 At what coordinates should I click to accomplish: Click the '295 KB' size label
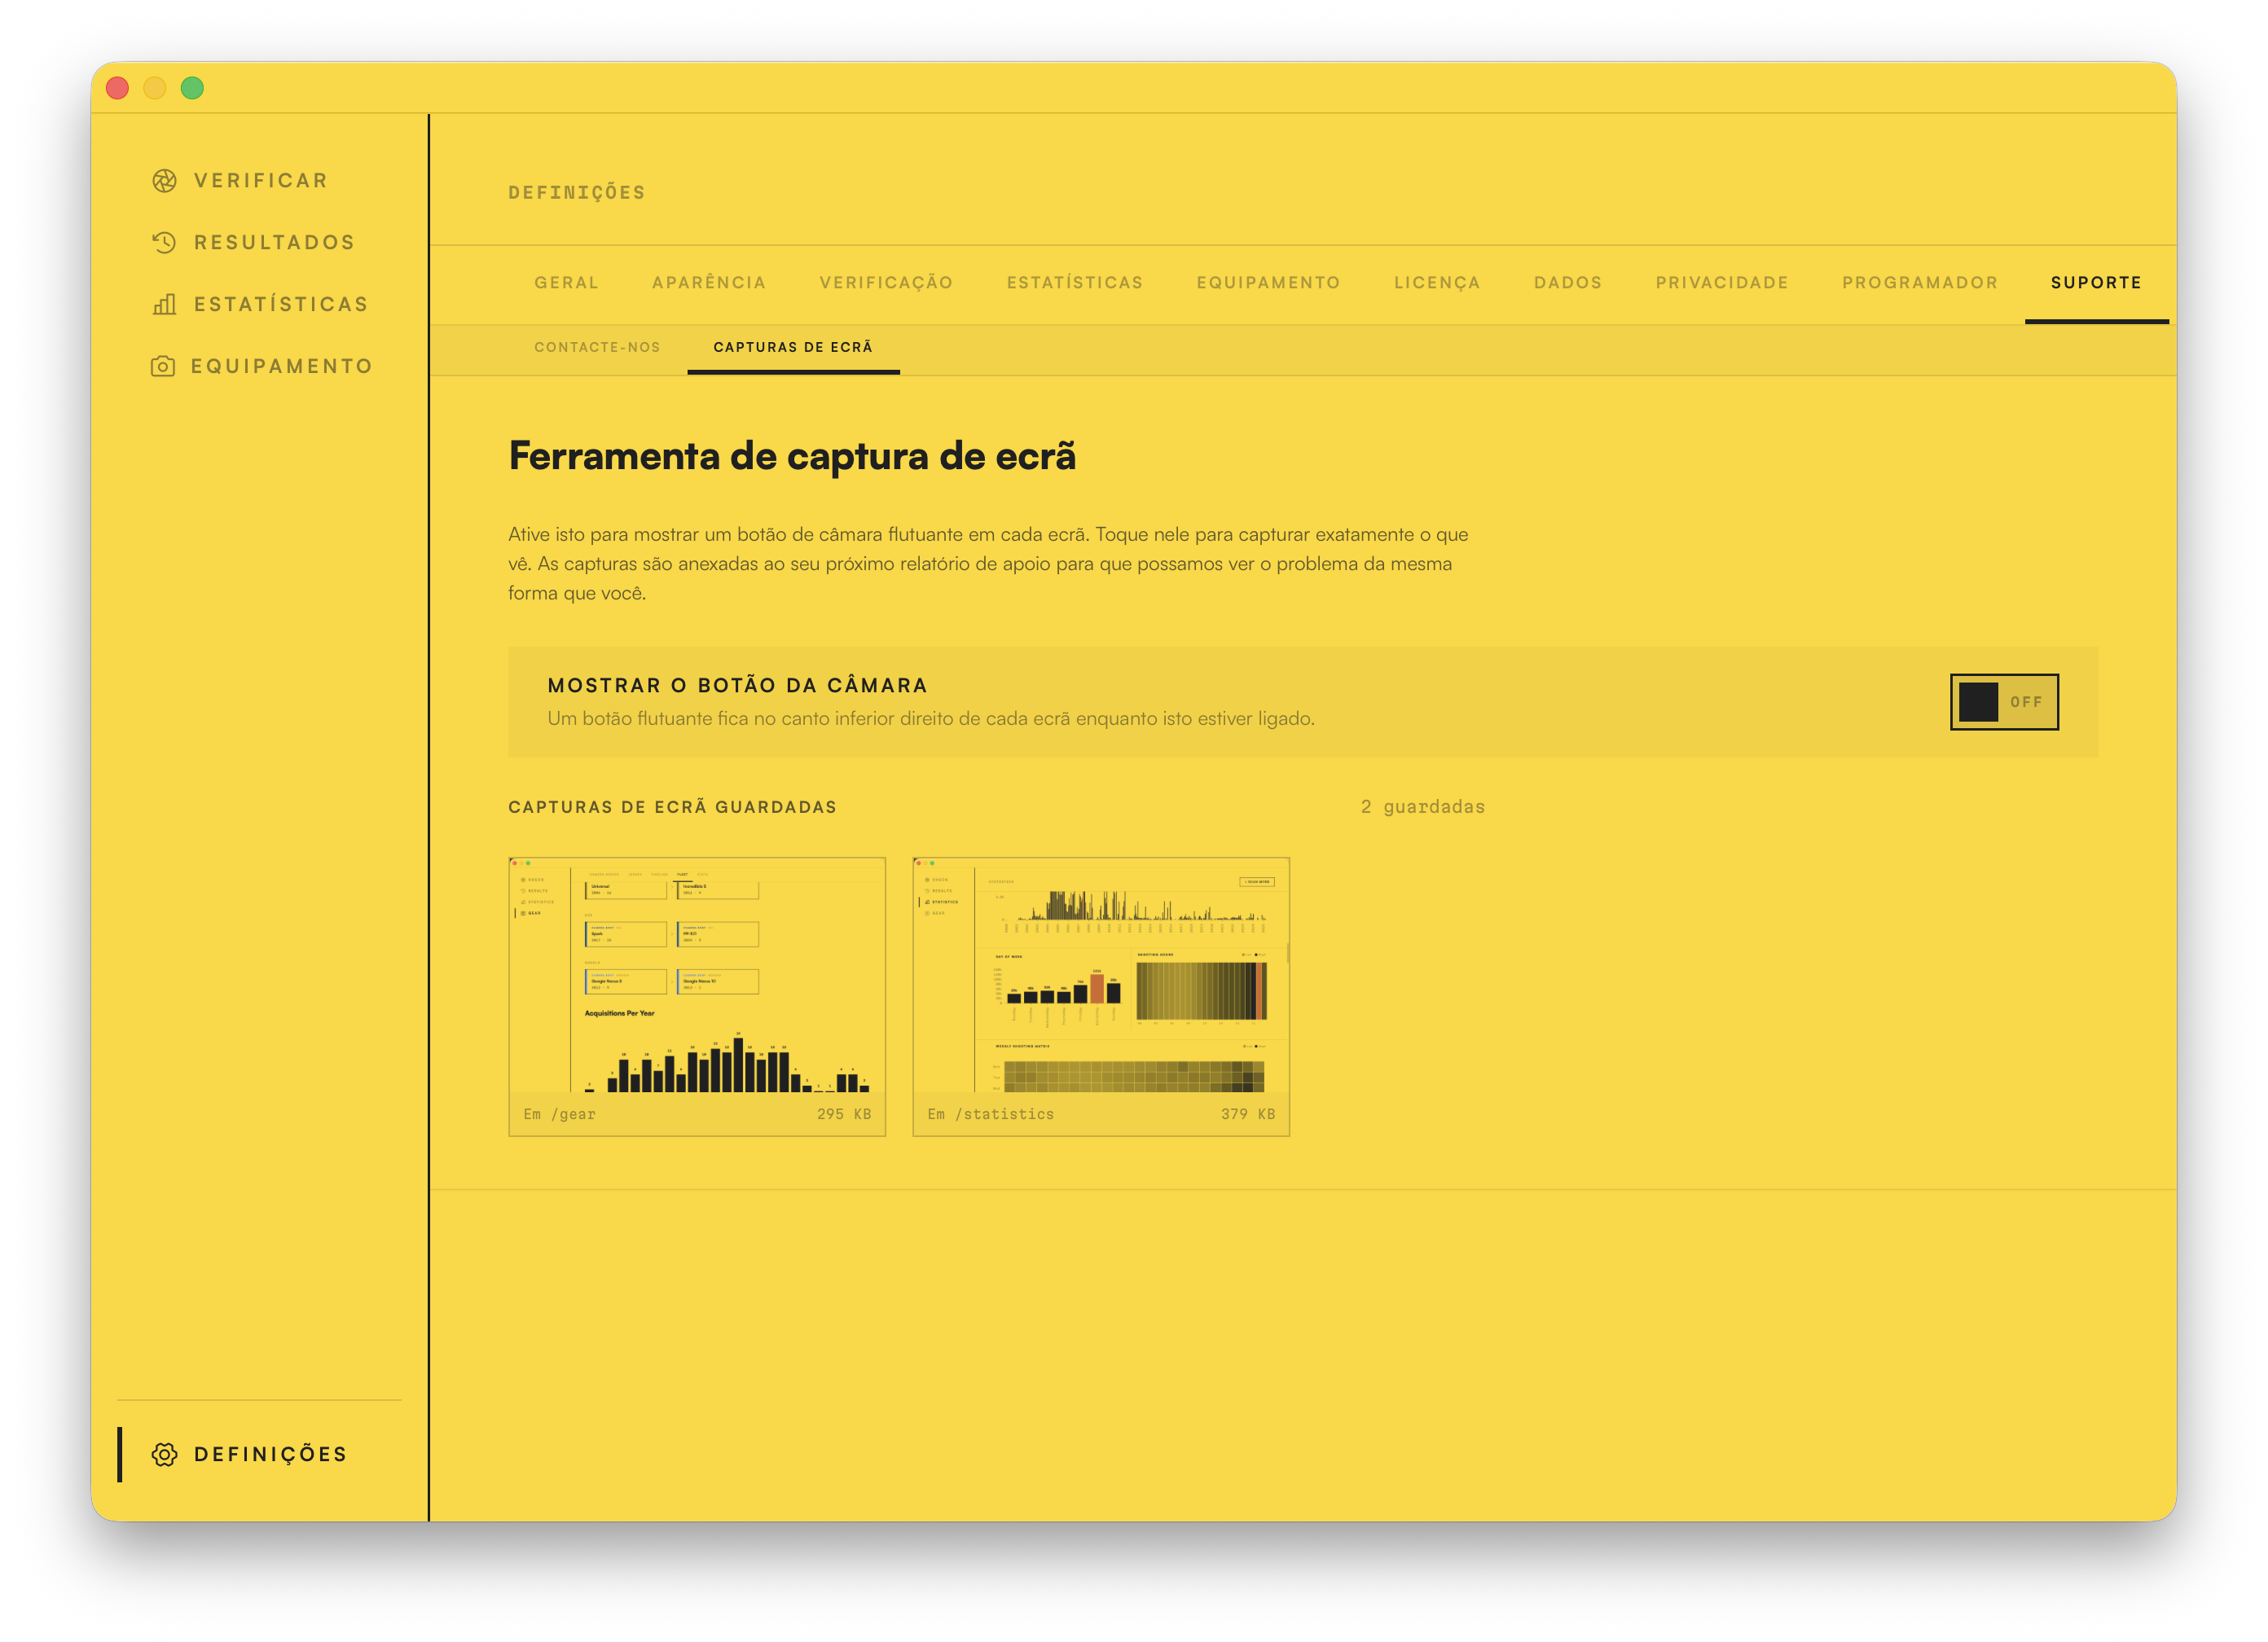click(x=844, y=1114)
